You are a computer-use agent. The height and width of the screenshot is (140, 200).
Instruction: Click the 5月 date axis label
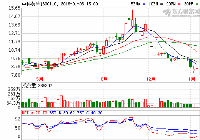(40, 79)
